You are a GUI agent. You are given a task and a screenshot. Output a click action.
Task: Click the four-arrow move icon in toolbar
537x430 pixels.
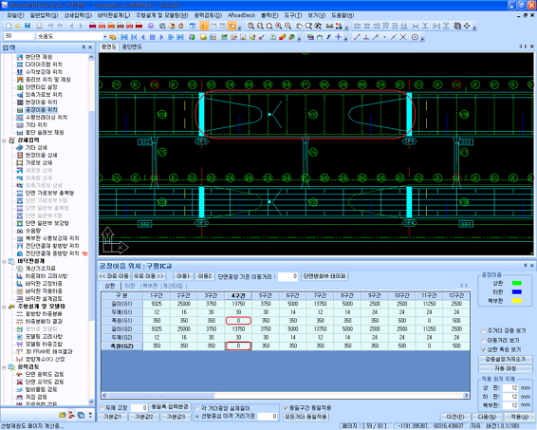pyautogui.click(x=467, y=26)
